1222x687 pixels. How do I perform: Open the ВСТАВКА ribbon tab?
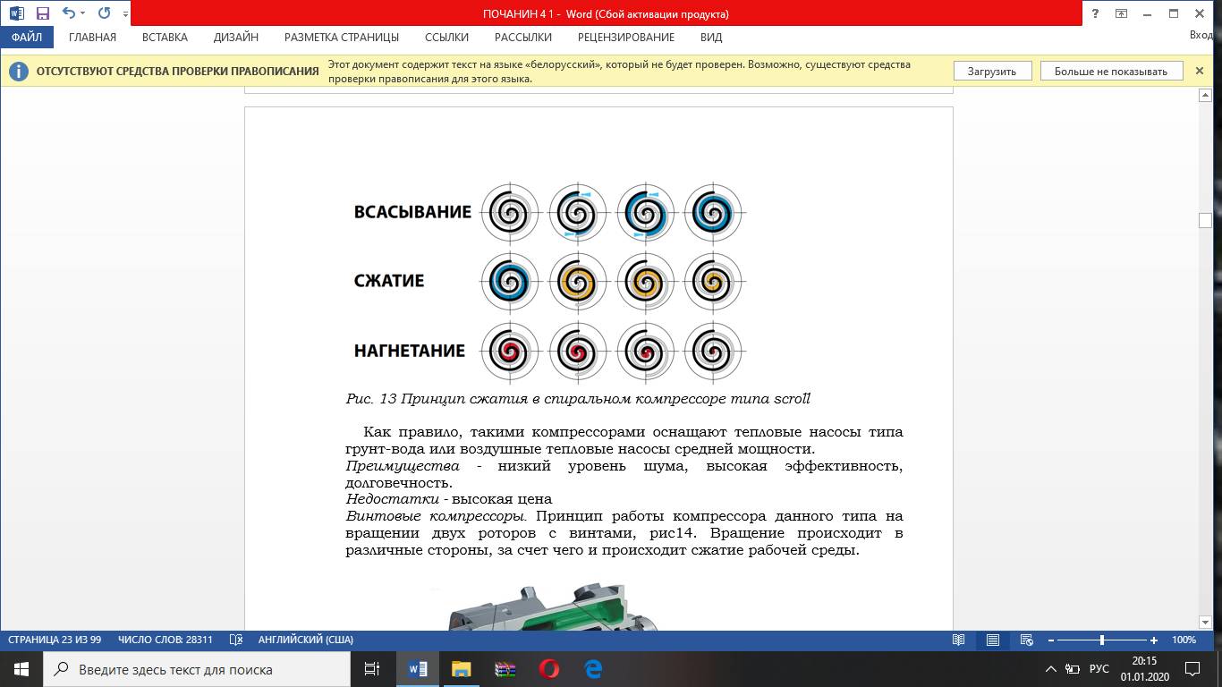tap(165, 38)
